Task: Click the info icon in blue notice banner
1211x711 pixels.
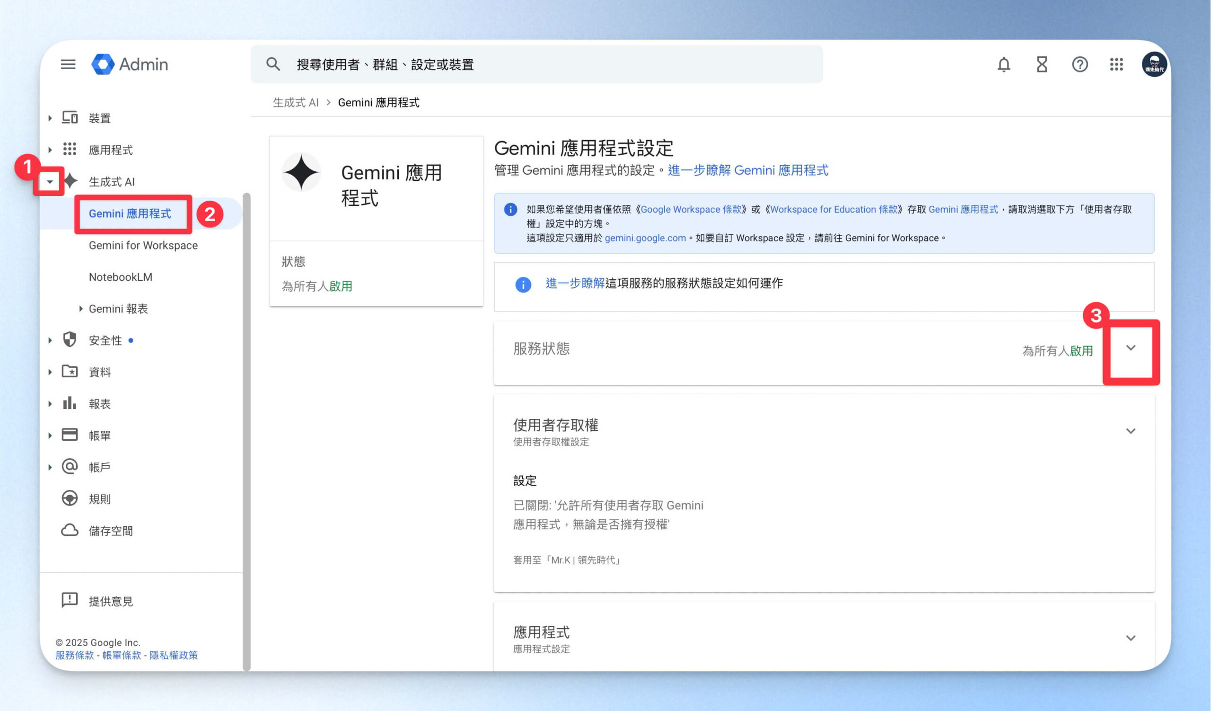Action: tap(510, 209)
